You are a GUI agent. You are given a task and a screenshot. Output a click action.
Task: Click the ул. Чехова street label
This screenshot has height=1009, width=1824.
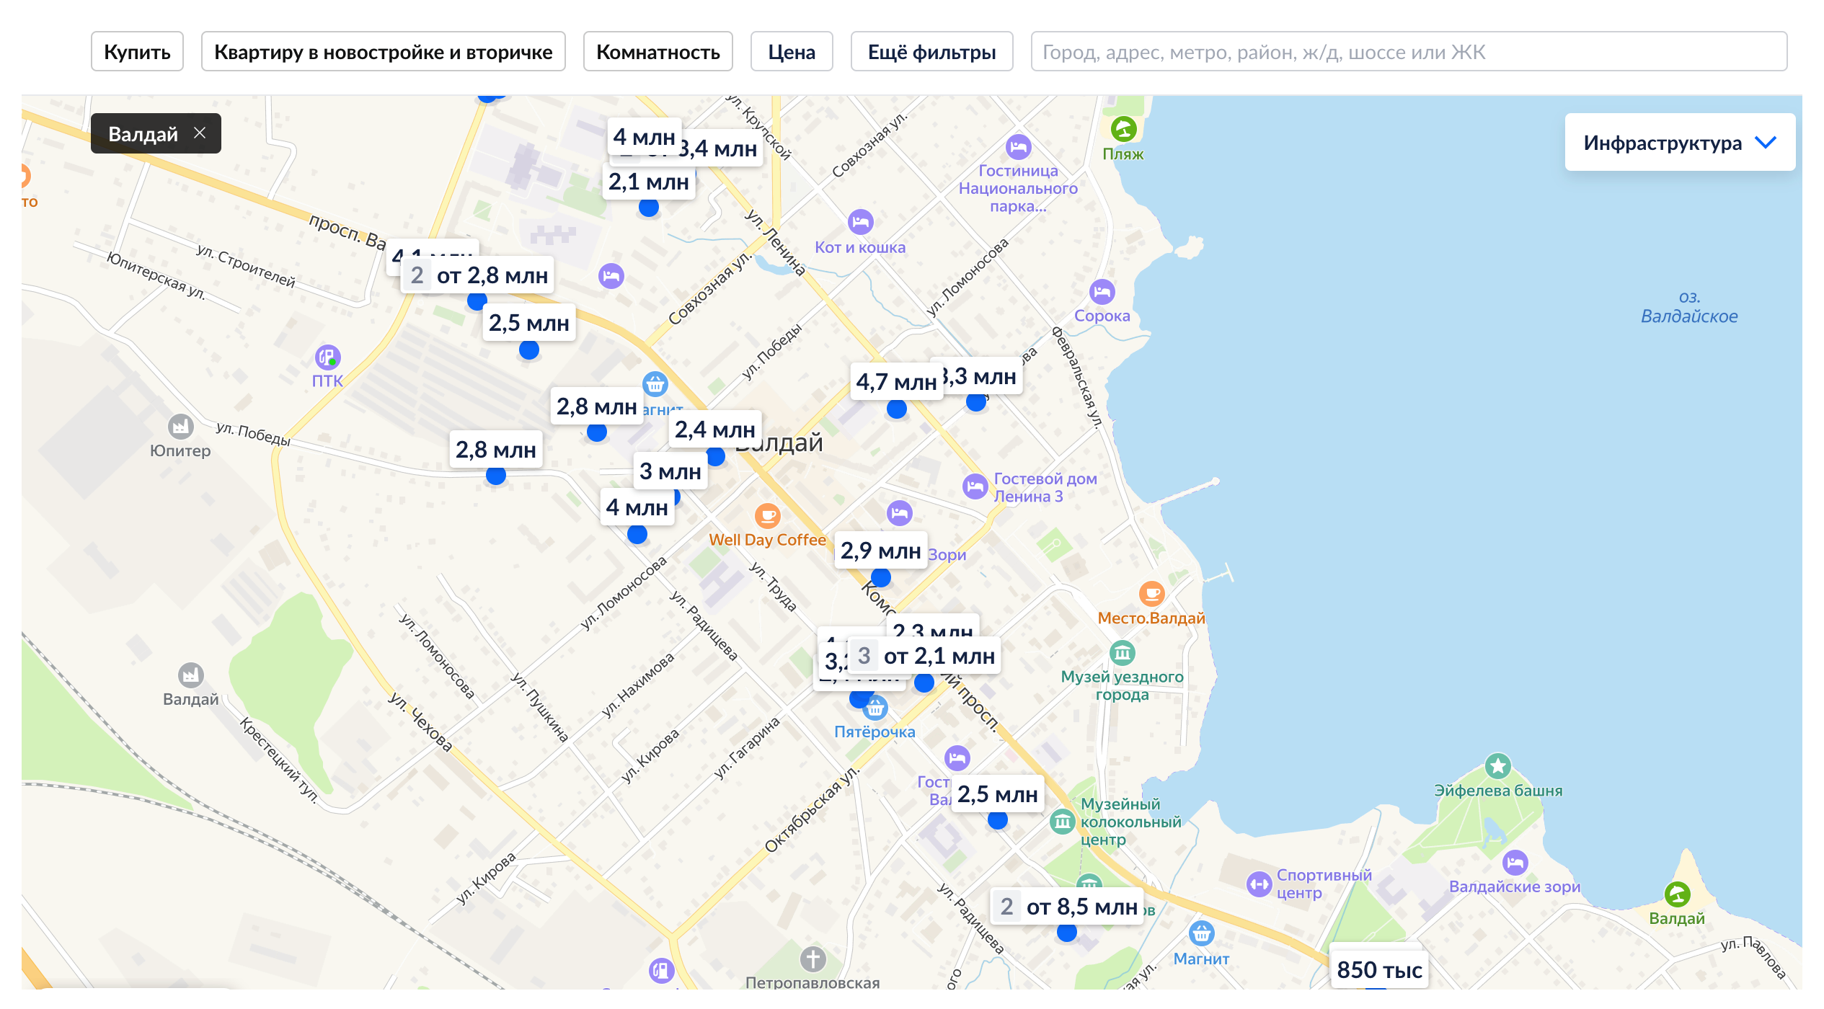click(420, 721)
